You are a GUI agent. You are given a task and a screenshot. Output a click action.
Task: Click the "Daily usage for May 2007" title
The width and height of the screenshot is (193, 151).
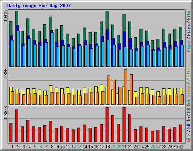tap(39, 6)
